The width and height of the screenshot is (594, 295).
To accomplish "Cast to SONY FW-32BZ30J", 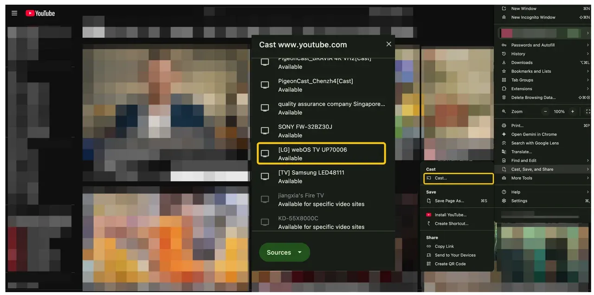I will click(x=323, y=131).
